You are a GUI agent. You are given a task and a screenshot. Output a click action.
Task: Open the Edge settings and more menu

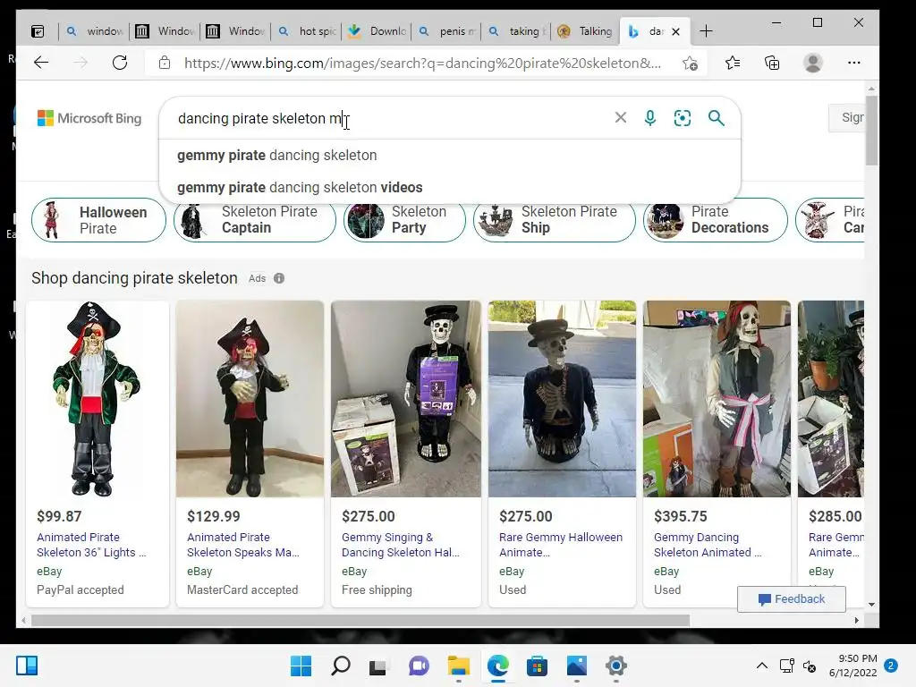coord(854,63)
